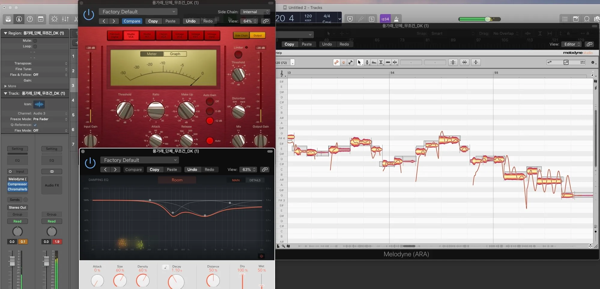This screenshot has height=289, width=600.
Task: Collapse the Region inspector section
Action: tap(5, 33)
